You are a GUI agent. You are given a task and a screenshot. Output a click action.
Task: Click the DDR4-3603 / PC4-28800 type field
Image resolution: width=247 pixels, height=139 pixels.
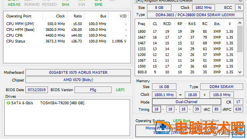coord(195,15)
